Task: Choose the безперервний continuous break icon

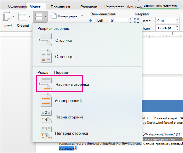Action: 46,100
